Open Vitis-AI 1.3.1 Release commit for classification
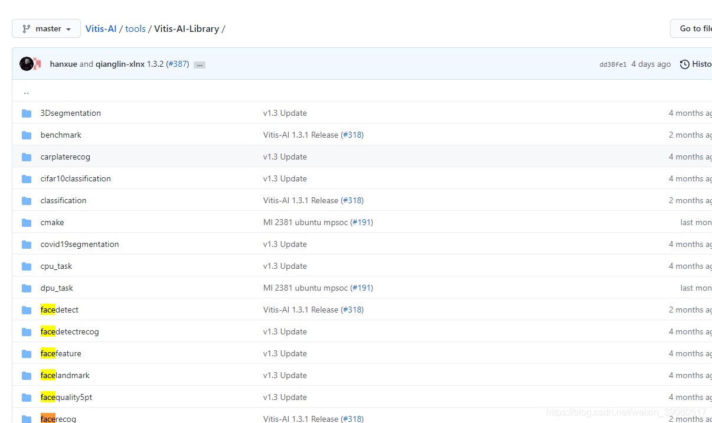Viewport: 712px width, 423px height. pyautogui.click(x=301, y=200)
